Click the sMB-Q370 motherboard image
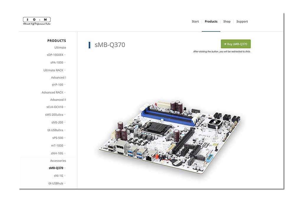302x201 pixels. (x=170, y=137)
